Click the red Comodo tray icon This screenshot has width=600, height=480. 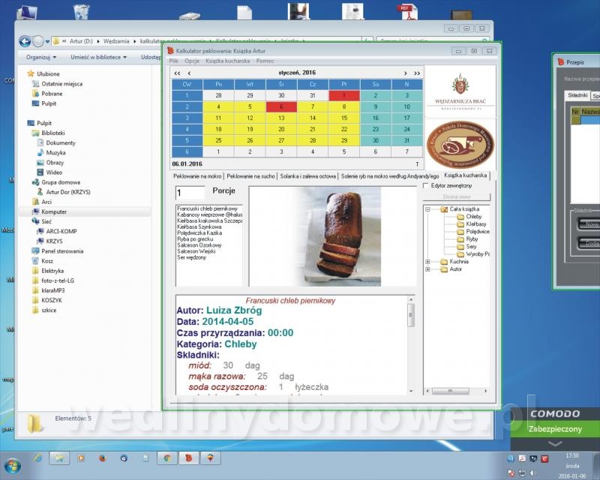pyautogui.click(x=544, y=458)
